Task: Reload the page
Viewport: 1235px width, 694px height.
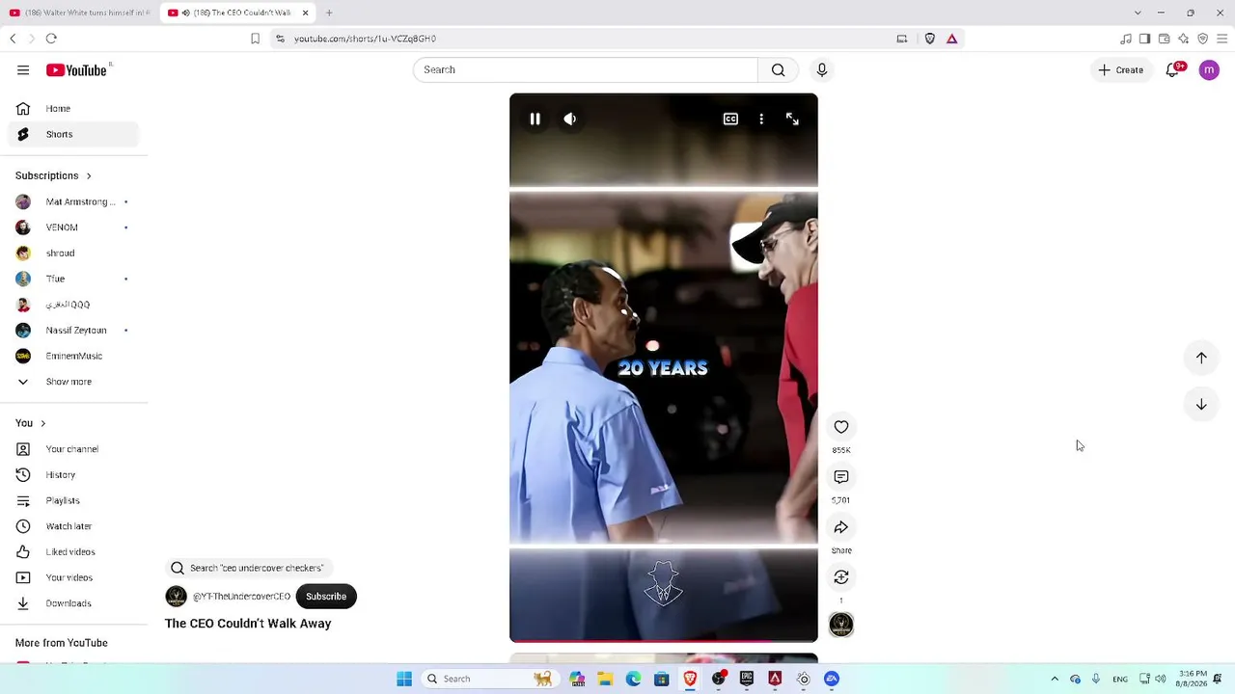Action: (x=51, y=39)
